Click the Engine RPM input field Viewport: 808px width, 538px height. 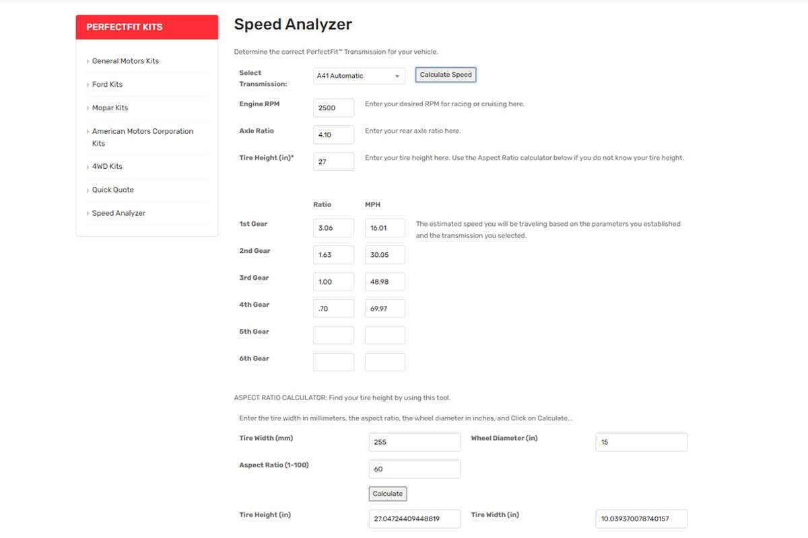[x=333, y=108]
